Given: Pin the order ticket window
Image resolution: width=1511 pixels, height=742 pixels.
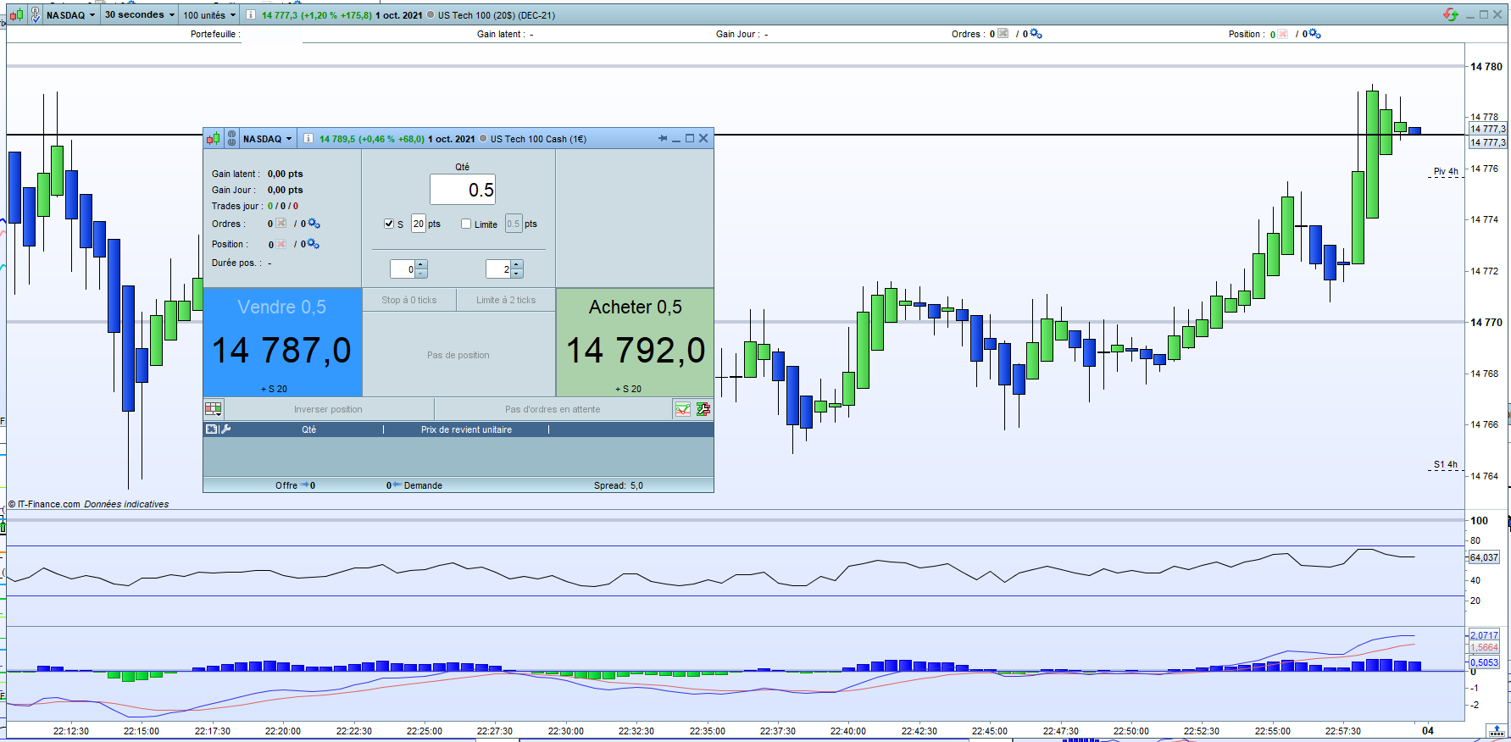Looking at the screenshot, I should point(663,138).
